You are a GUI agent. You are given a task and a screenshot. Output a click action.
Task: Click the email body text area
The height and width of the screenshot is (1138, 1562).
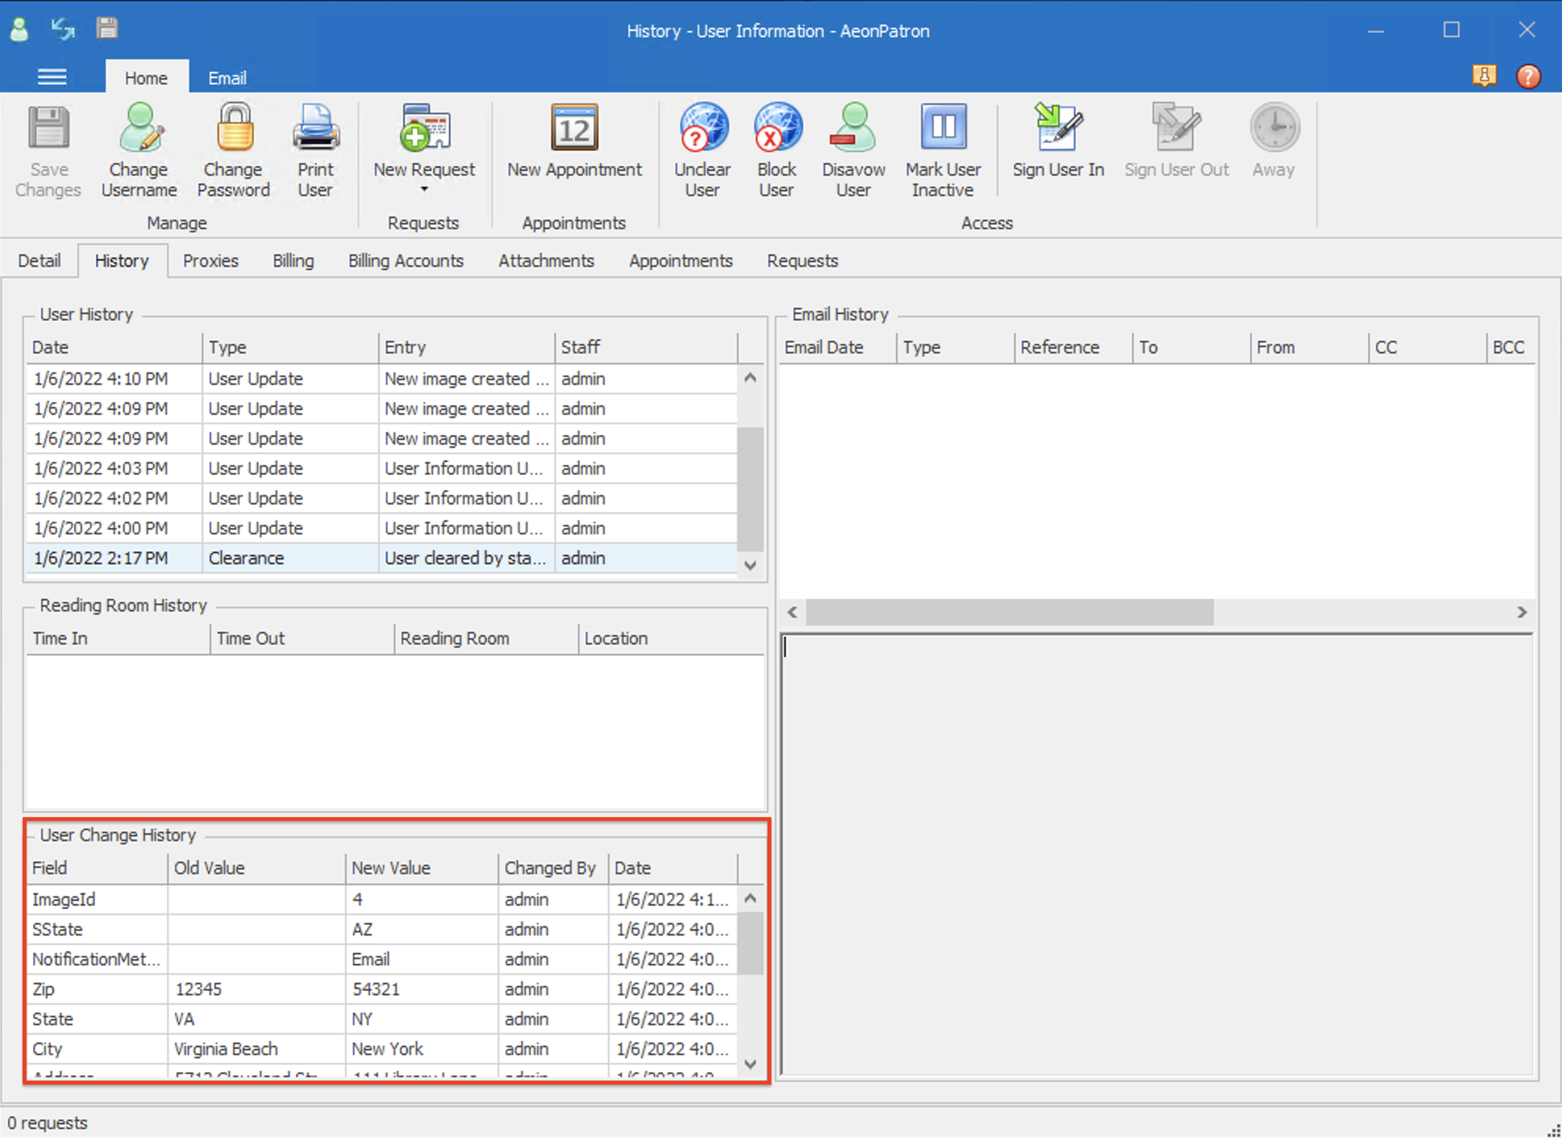pos(1156,854)
